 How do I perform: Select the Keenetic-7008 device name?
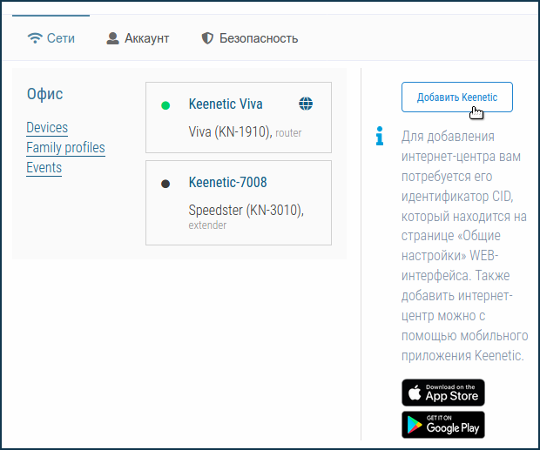point(227,183)
